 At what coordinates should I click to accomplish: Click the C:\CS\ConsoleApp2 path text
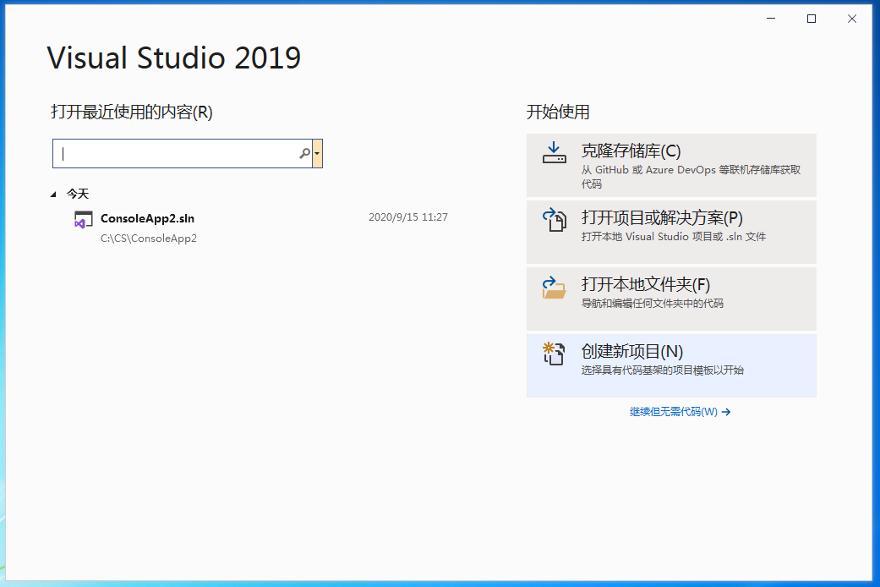[149, 239]
